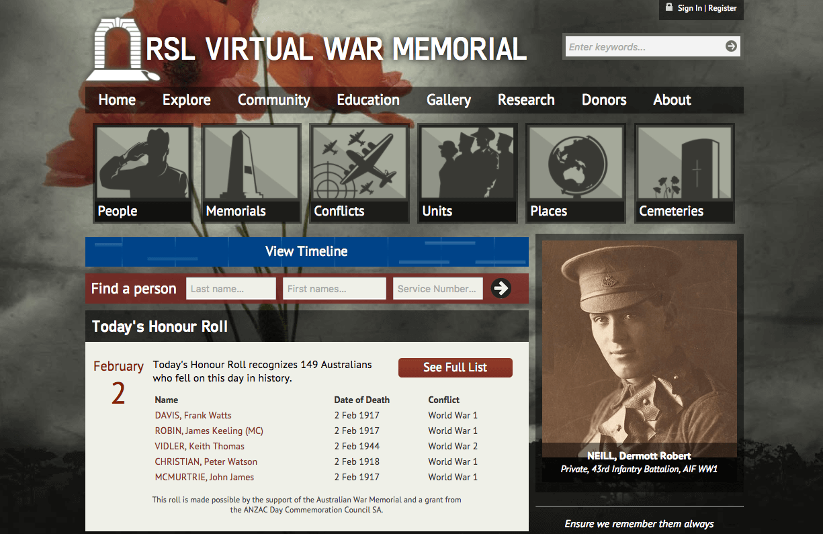Open the Units soldiers silhouette tile
This screenshot has width=823, height=534.
(468, 173)
